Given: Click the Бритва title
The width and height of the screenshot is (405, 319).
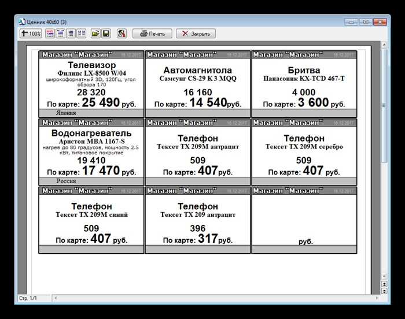Looking at the screenshot, I should tap(304, 70).
